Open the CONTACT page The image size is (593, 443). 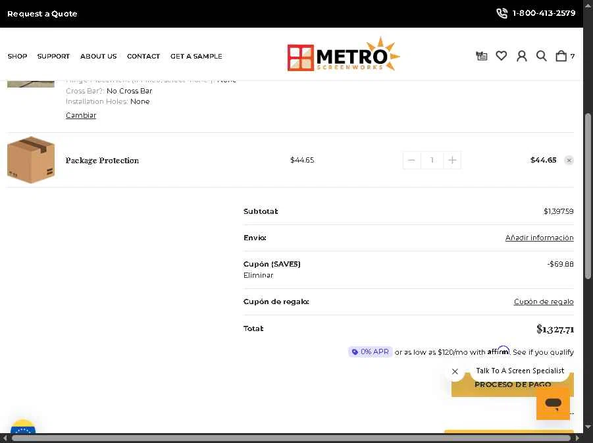[143, 56]
